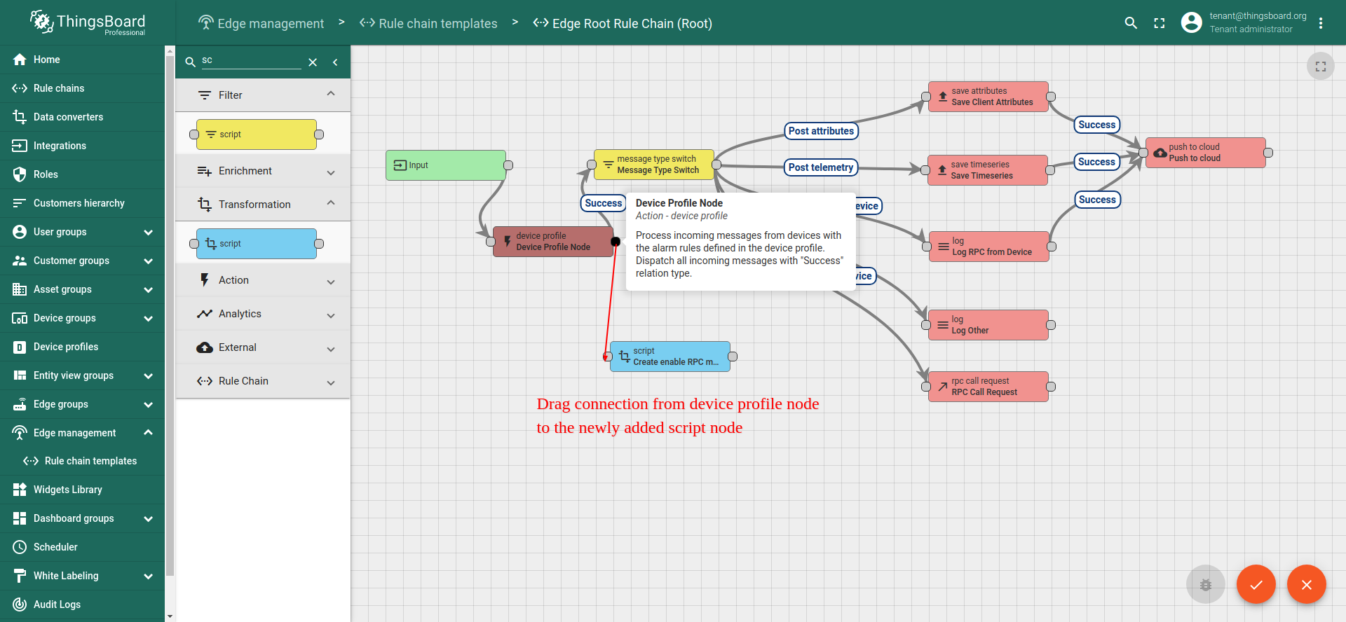Click the node search magnifier icon

click(190, 62)
